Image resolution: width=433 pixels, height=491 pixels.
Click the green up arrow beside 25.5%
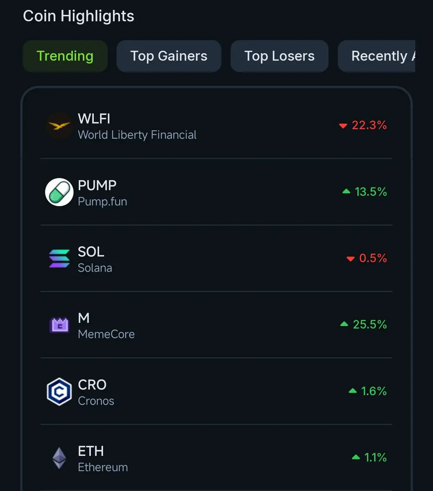tap(344, 324)
